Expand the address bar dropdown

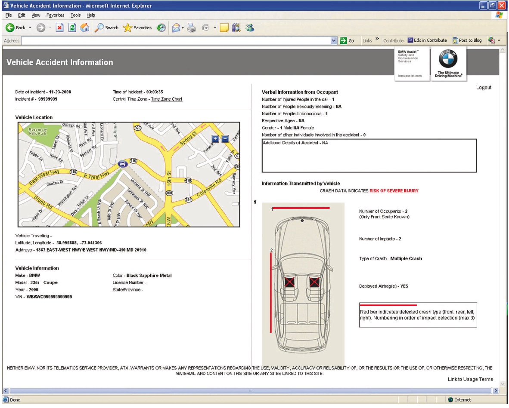click(x=334, y=41)
